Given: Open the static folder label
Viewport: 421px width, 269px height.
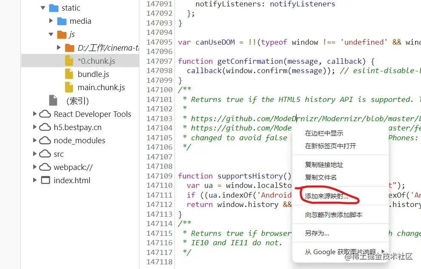Looking at the screenshot, I should 71,8.
